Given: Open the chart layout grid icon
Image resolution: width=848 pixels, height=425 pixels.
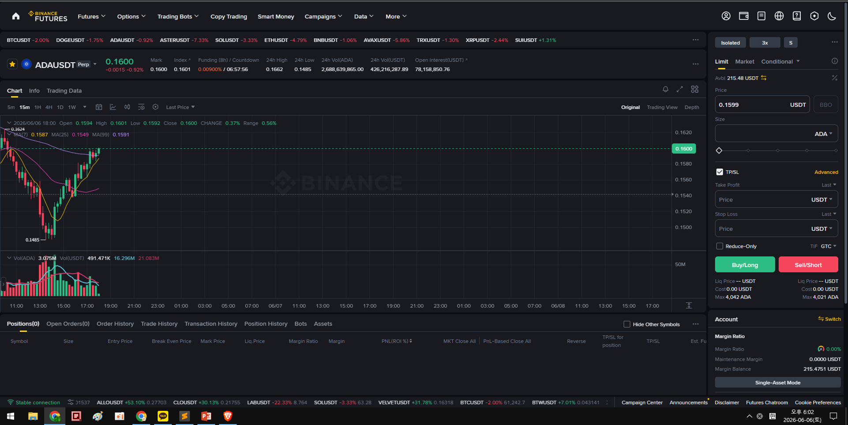Looking at the screenshot, I should point(694,89).
